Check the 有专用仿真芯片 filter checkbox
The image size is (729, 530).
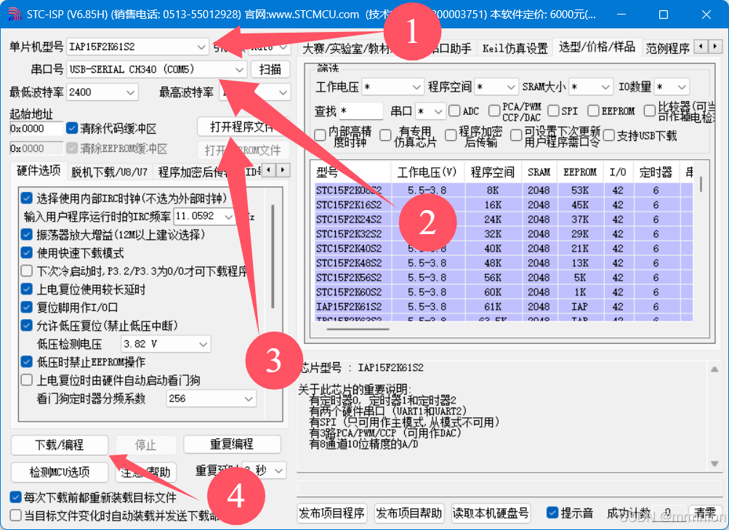(385, 135)
